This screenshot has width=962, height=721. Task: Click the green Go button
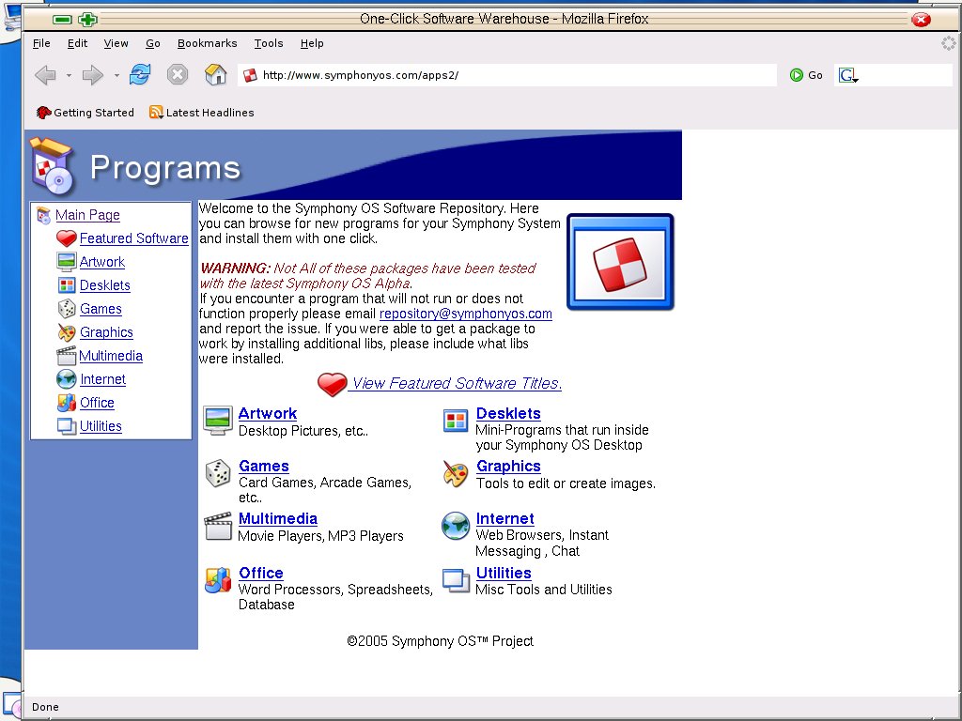tap(806, 75)
